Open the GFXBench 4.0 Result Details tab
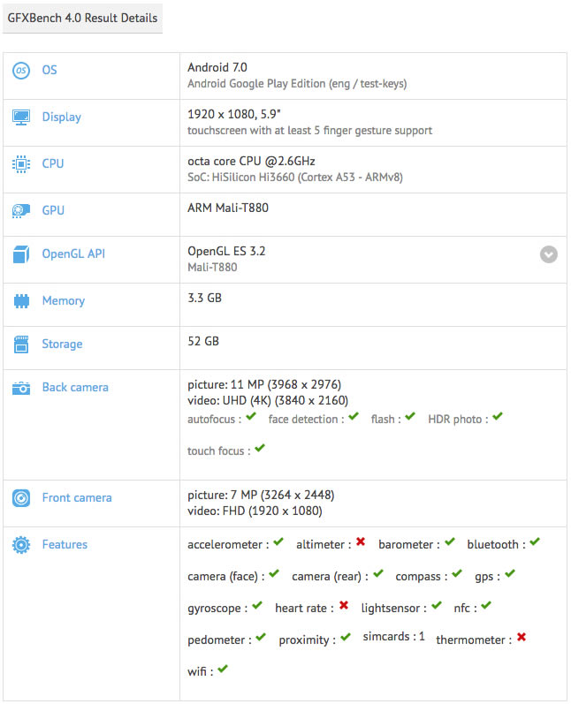 (82, 18)
